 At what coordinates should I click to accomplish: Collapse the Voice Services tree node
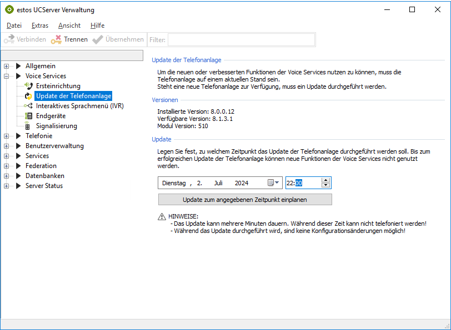(x=6, y=76)
